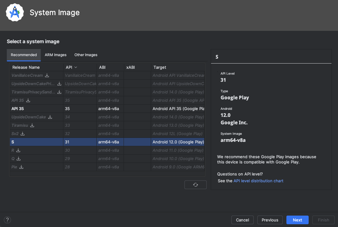
Task: Click the Android 12.0 (Google Play) target cell
Action: pyautogui.click(x=178, y=142)
